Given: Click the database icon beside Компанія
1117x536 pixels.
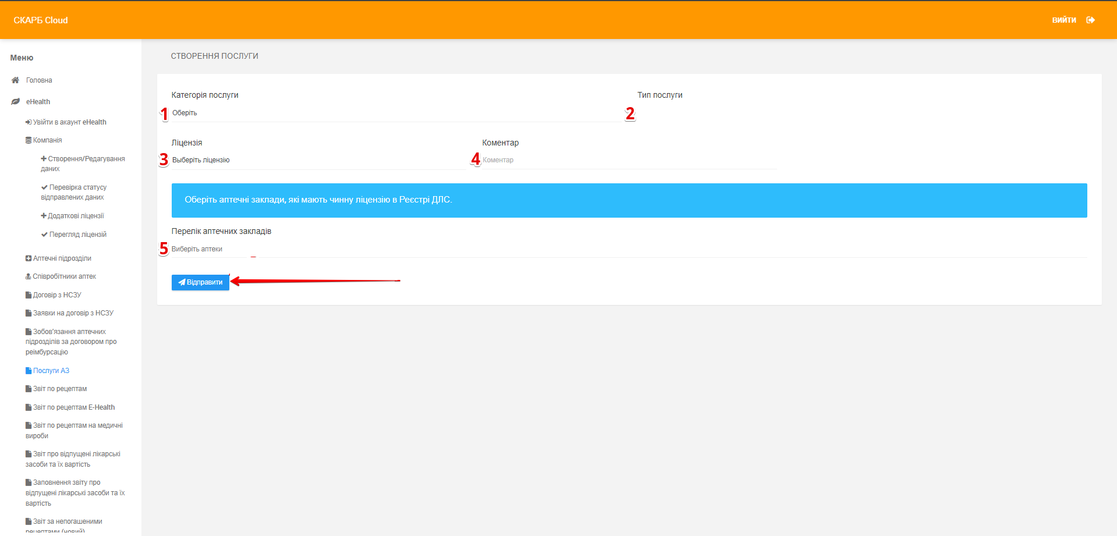Looking at the screenshot, I should [29, 140].
